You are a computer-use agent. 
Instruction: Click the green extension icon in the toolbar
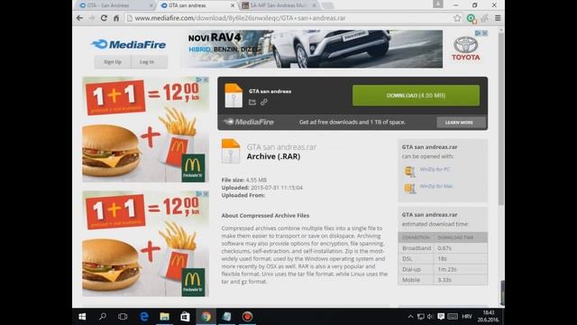tap(471, 18)
